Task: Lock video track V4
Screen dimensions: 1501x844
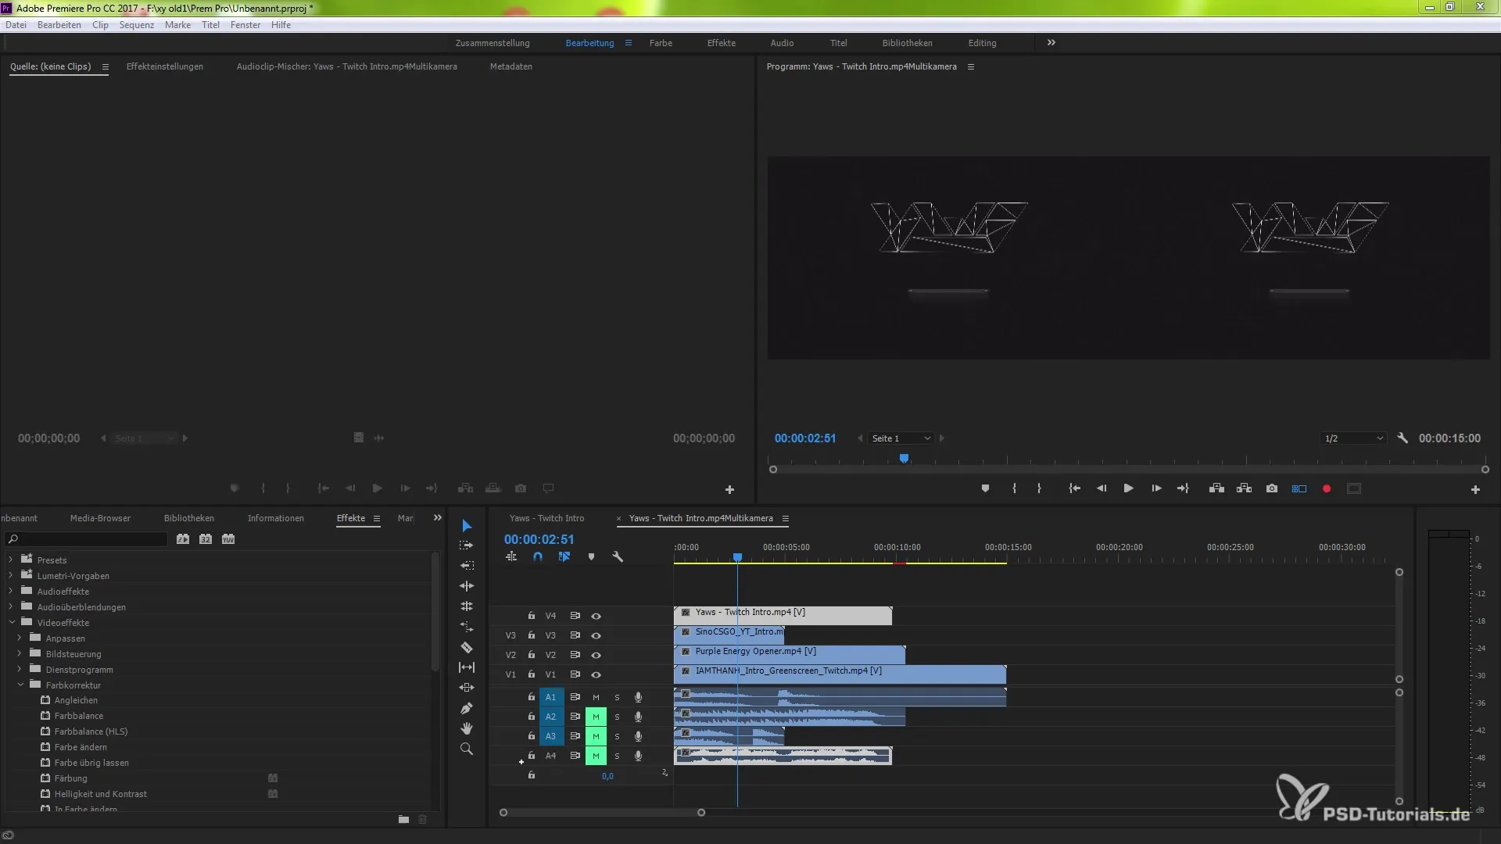Action: click(x=532, y=616)
